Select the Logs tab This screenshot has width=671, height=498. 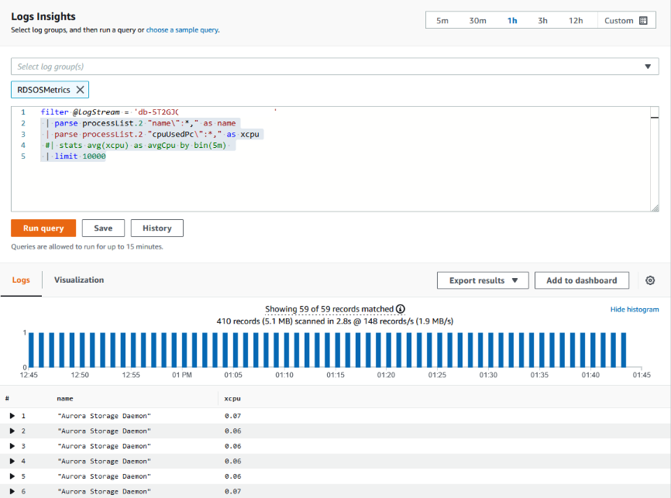(21, 280)
